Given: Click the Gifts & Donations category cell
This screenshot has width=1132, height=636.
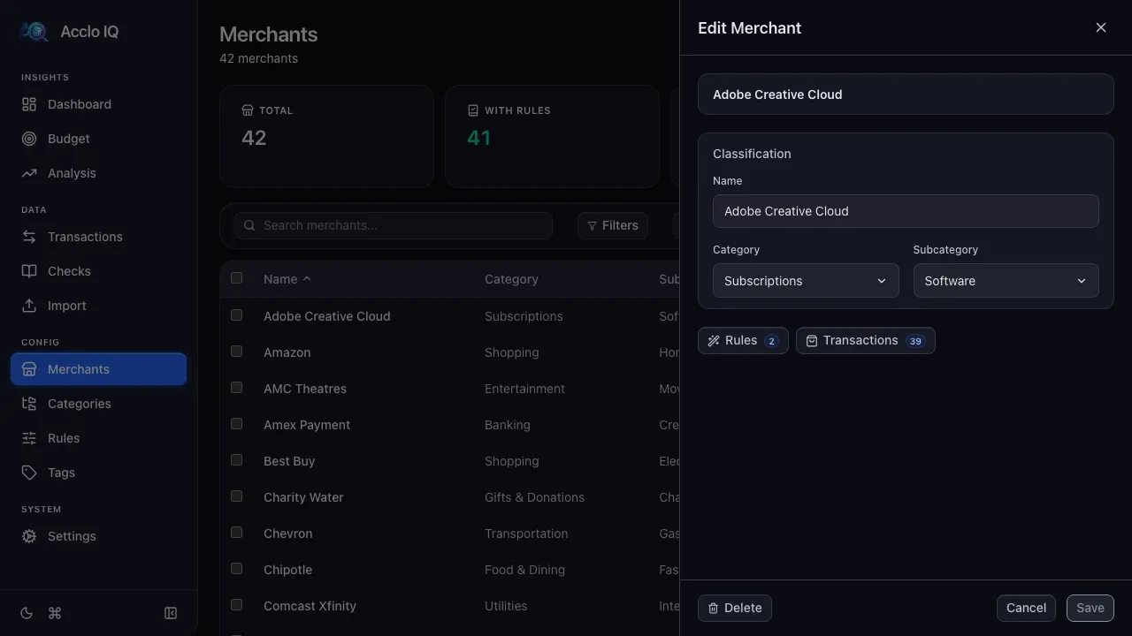Looking at the screenshot, I should (534, 497).
